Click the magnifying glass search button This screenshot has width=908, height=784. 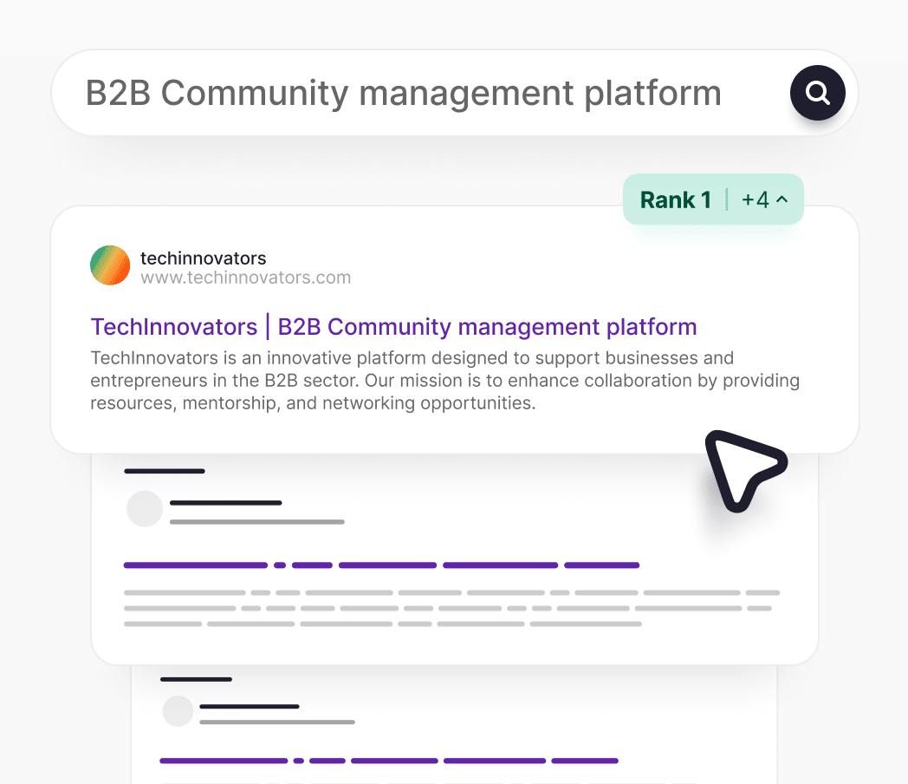(817, 93)
